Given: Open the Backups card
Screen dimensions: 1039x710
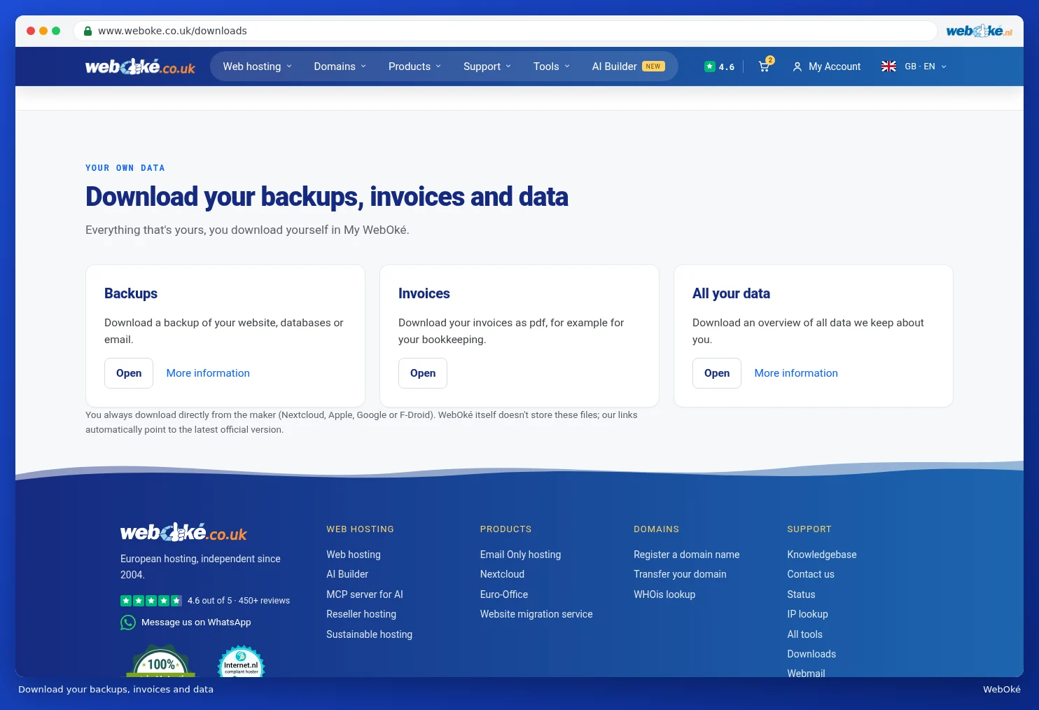Looking at the screenshot, I should (x=129, y=373).
